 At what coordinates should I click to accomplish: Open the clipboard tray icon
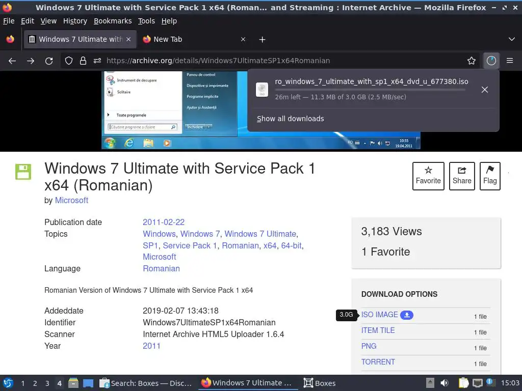pos(463,383)
